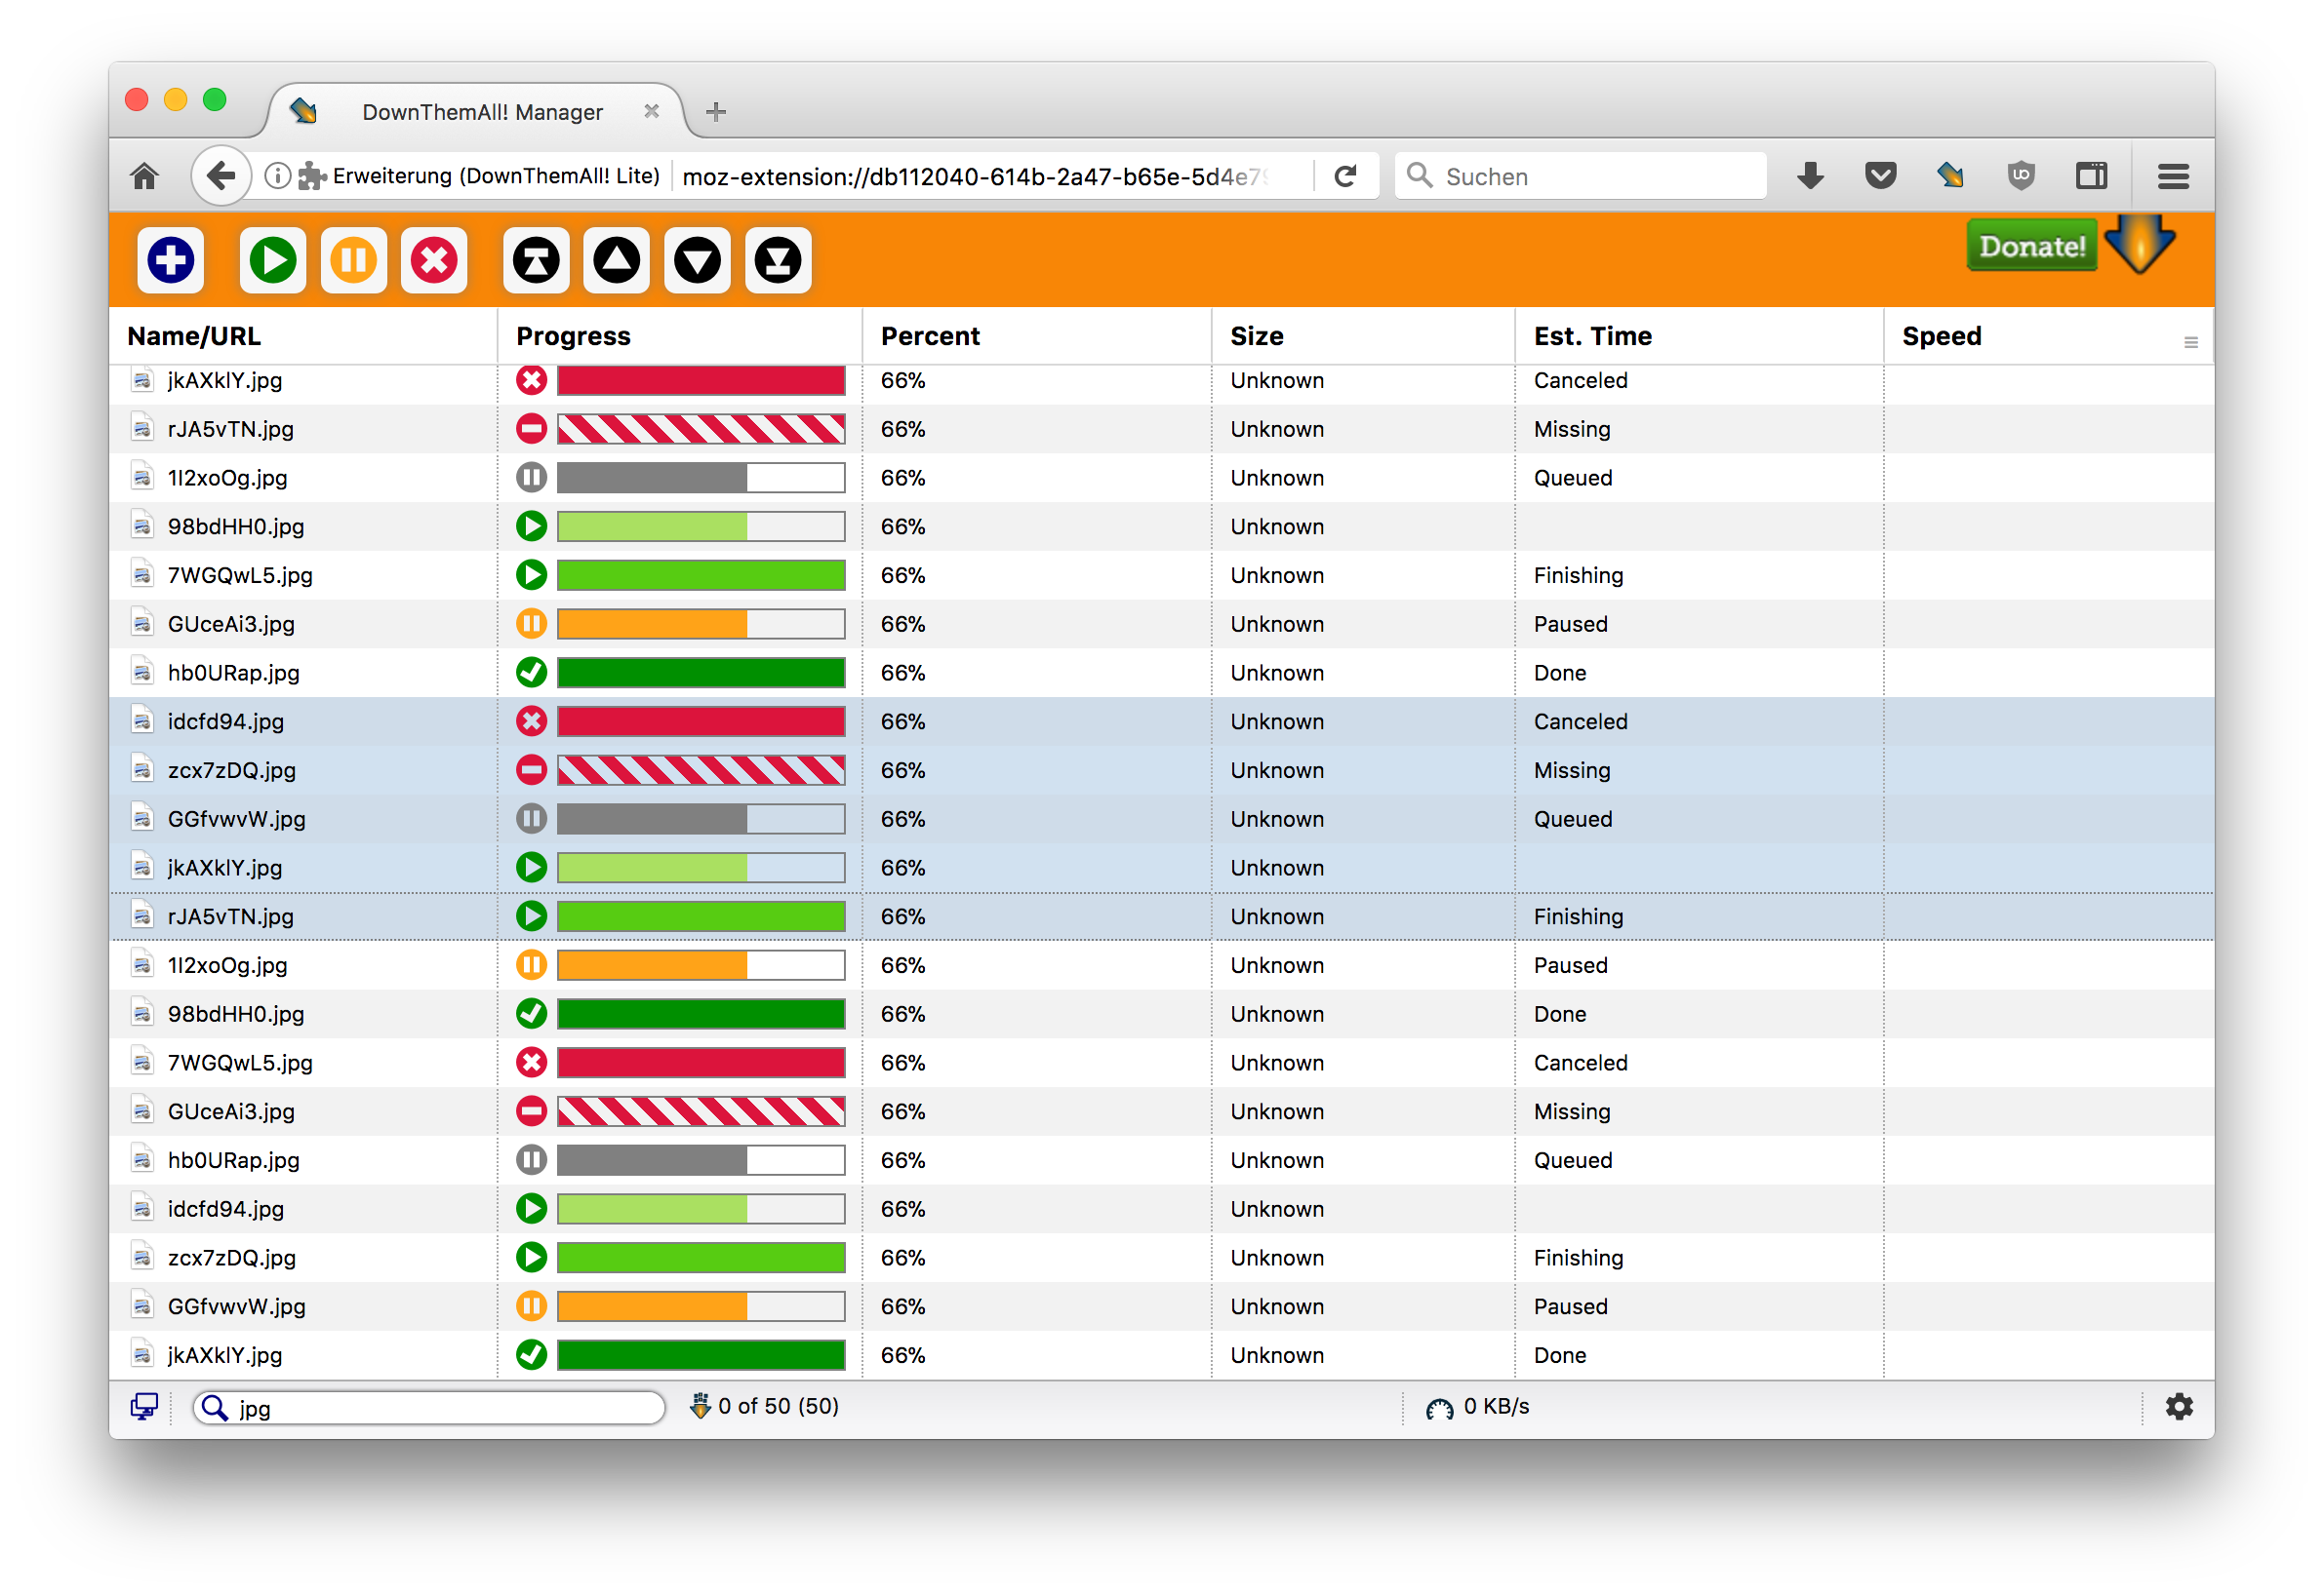Cancel downloads using red X toolbar button
This screenshot has width=2324, height=1595.
(x=434, y=261)
